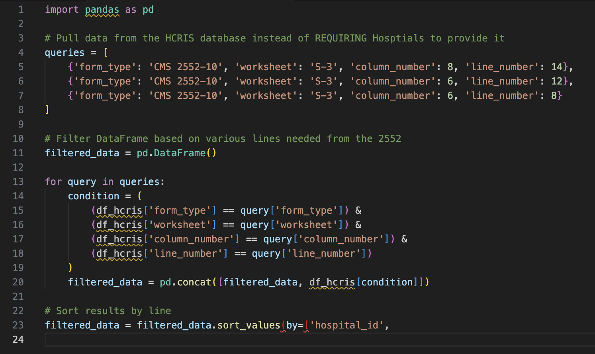Viewport: 595px width, 354px height.
Task: Click the word 'pandas' in the import
Action: click(102, 10)
